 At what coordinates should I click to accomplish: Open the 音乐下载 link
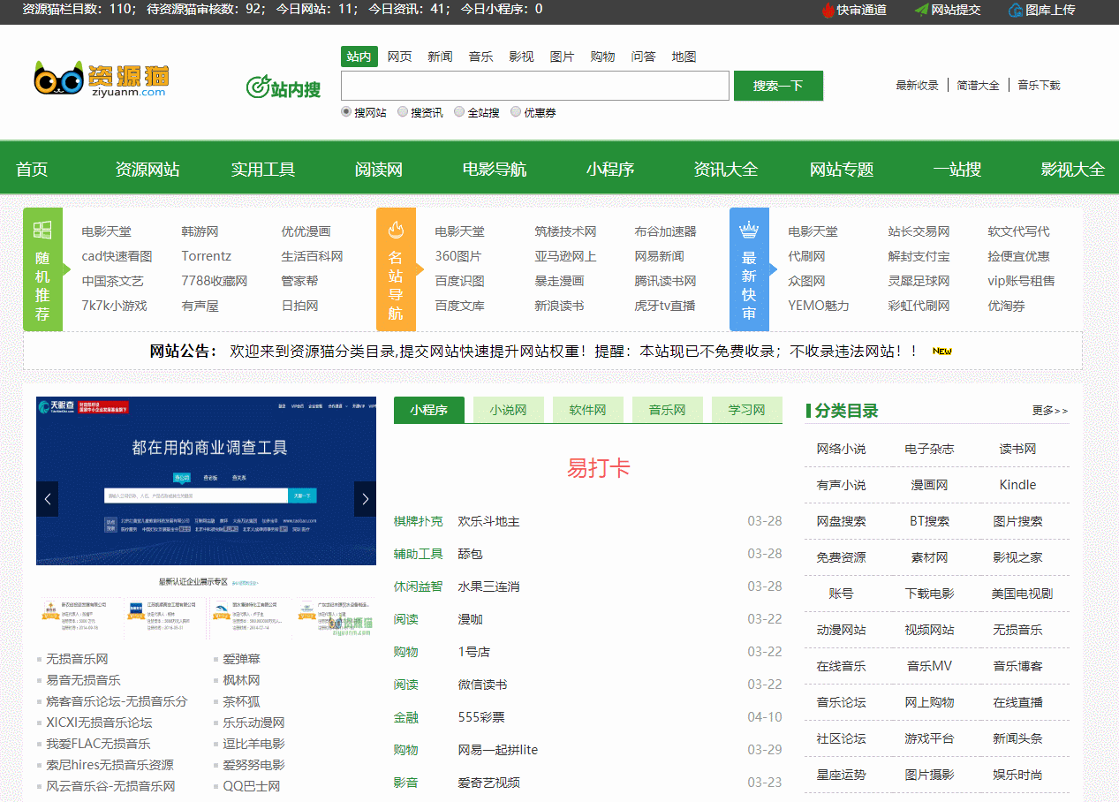point(1039,86)
